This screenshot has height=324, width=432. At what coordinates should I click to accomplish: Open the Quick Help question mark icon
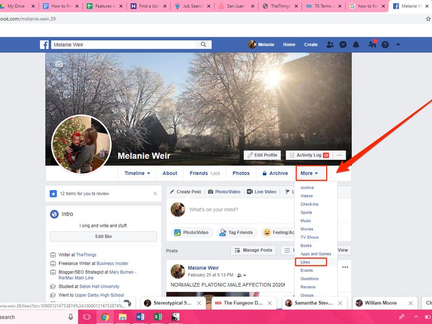385,45
